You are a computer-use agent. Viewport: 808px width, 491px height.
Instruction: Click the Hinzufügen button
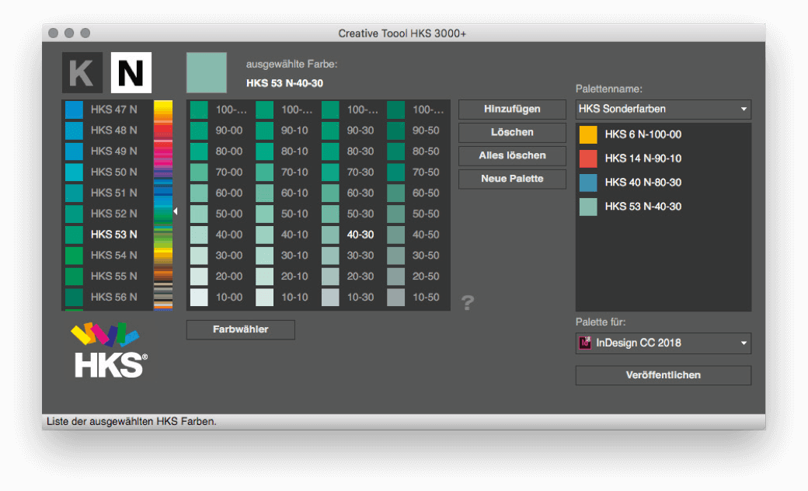tap(512, 109)
